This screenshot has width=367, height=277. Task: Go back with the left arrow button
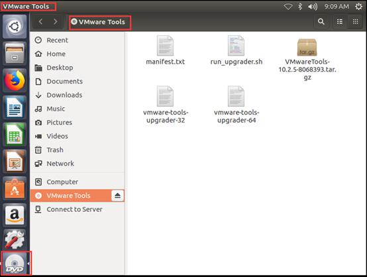(40, 22)
